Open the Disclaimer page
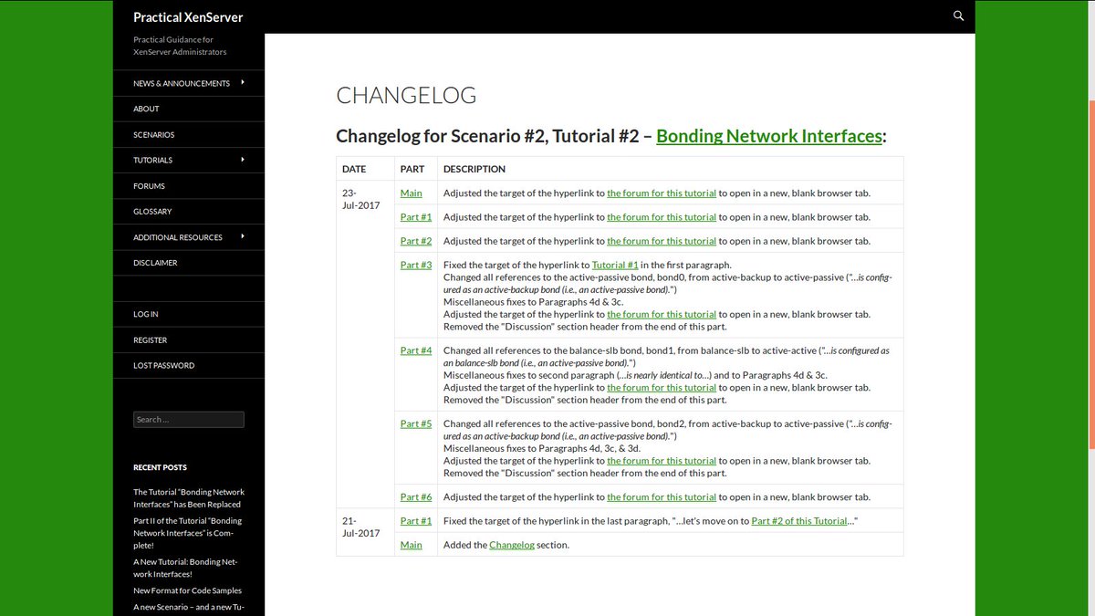Image resolution: width=1095 pixels, height=616 pixels. pos(155,262)
